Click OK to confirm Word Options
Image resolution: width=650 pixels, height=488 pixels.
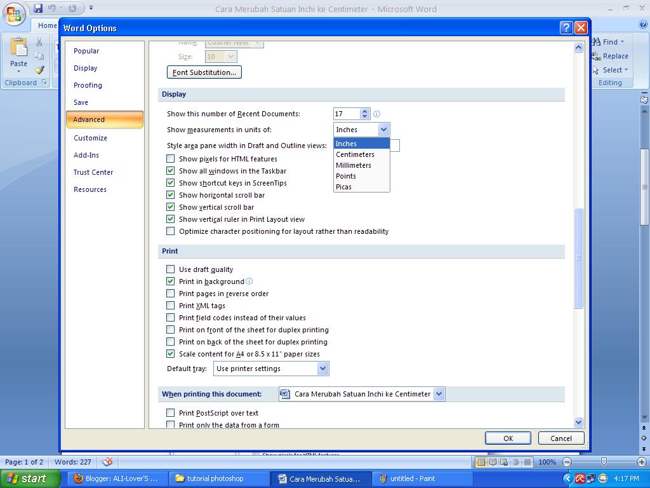tap(508, 438)
